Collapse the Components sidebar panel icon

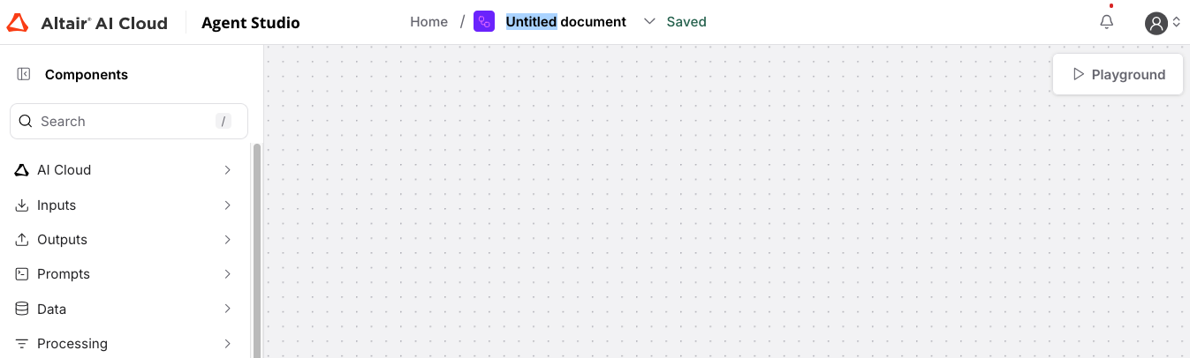pos(24,75)
